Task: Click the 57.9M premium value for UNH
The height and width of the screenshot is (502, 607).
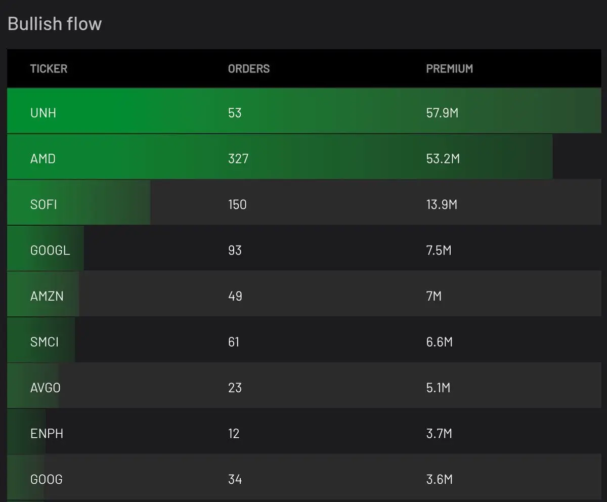Action: (443, 113)
